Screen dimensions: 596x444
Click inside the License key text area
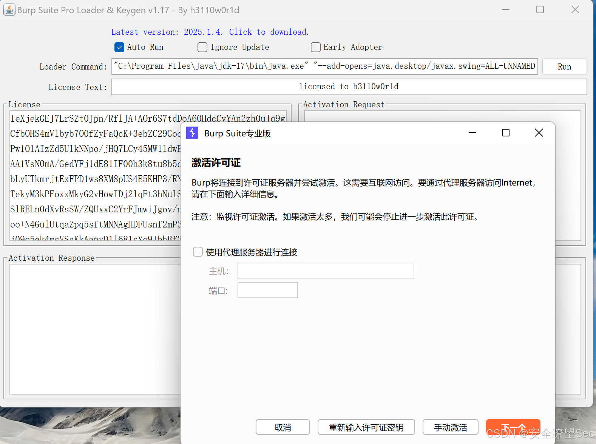[95, 176]
